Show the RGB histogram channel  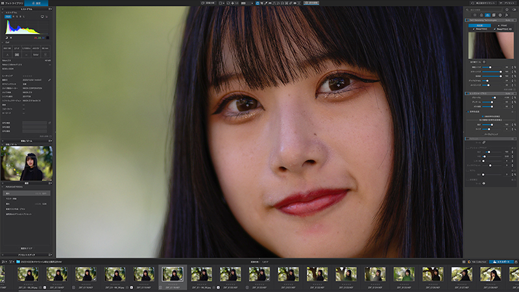point(8,16)
